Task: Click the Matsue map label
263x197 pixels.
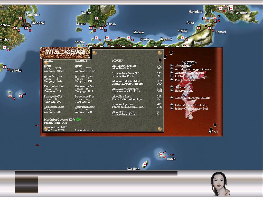Action: (138, 32)
